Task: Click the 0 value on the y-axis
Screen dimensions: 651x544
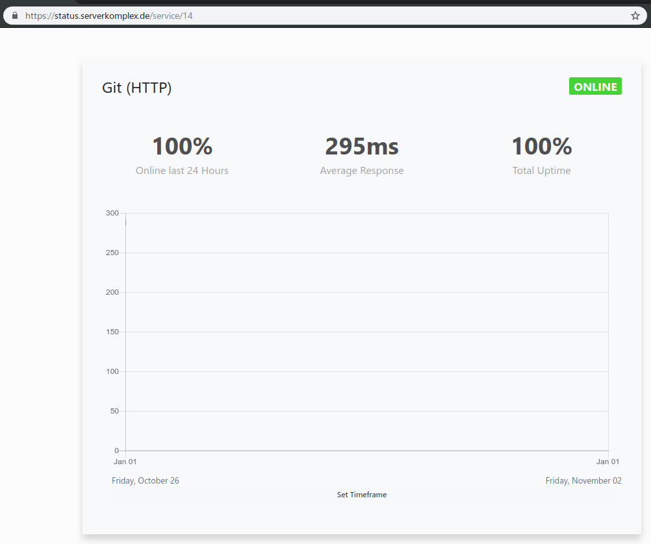Action: tap(116, 451)
